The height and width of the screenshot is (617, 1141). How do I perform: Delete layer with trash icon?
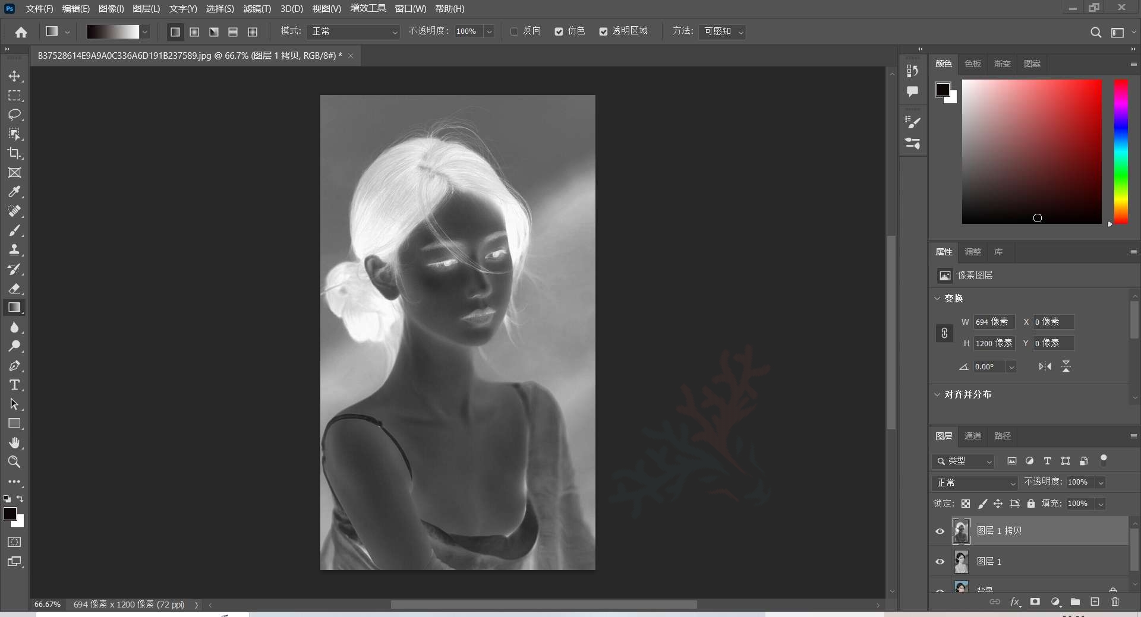[x=1115, y=602]
